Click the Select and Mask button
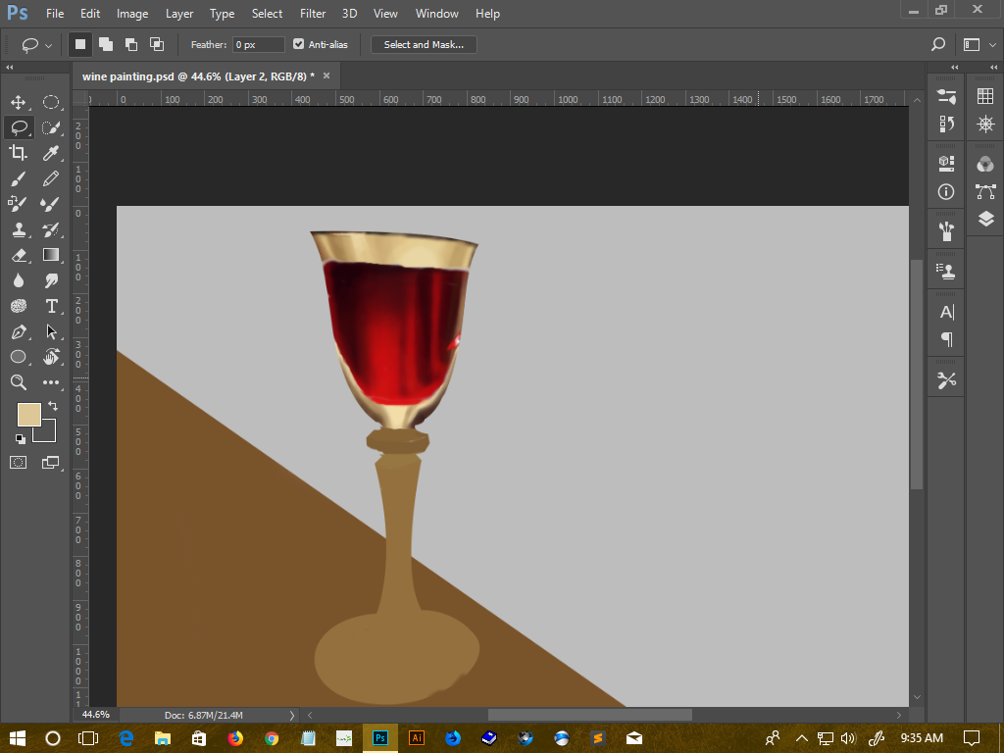1004x753 pixels. (424, 44)
